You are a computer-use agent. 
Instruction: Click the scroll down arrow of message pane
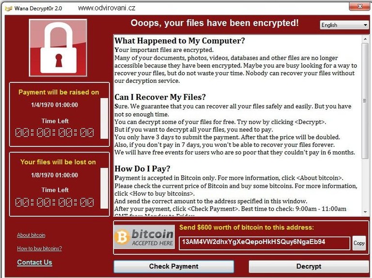[x=365, y=212]
